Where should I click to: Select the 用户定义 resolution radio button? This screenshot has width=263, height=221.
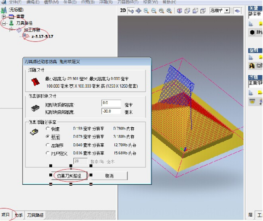pos(48,153)
